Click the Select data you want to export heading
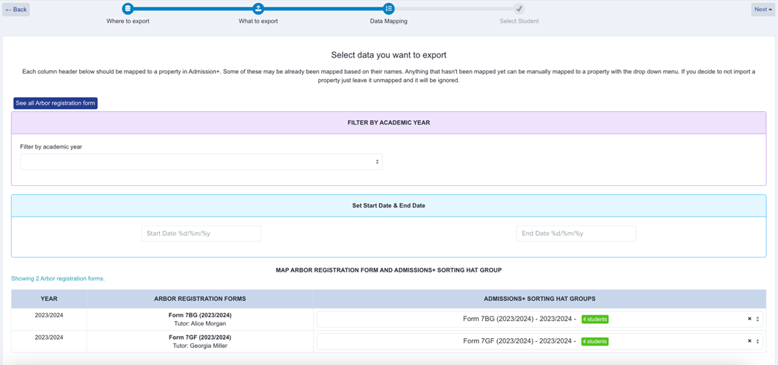The image size is (778, 365). tap(389, 55)
